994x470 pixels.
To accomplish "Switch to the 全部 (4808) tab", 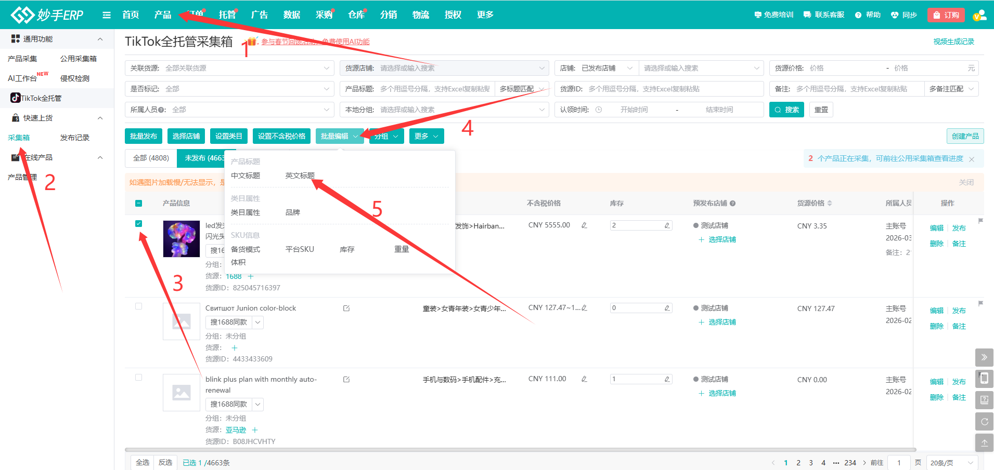I will coord(151,158).
